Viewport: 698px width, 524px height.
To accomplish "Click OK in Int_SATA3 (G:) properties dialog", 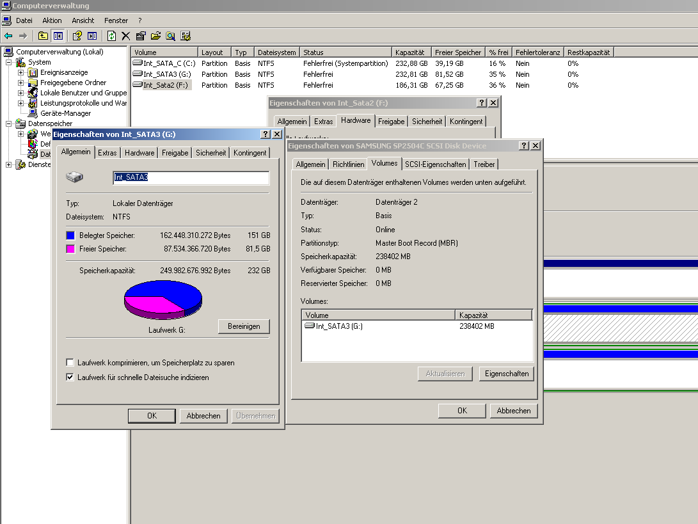I will [x=152, y=416].
